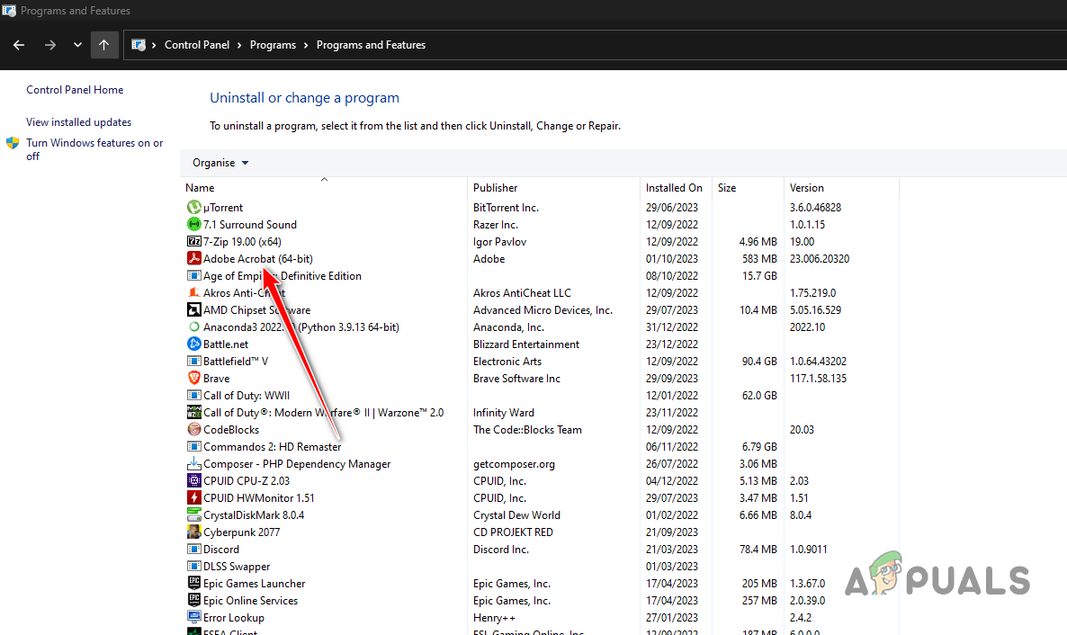Click the µTorrent application icon
The width and height of the screenshot is (1067, 635).
click(194, 207)
